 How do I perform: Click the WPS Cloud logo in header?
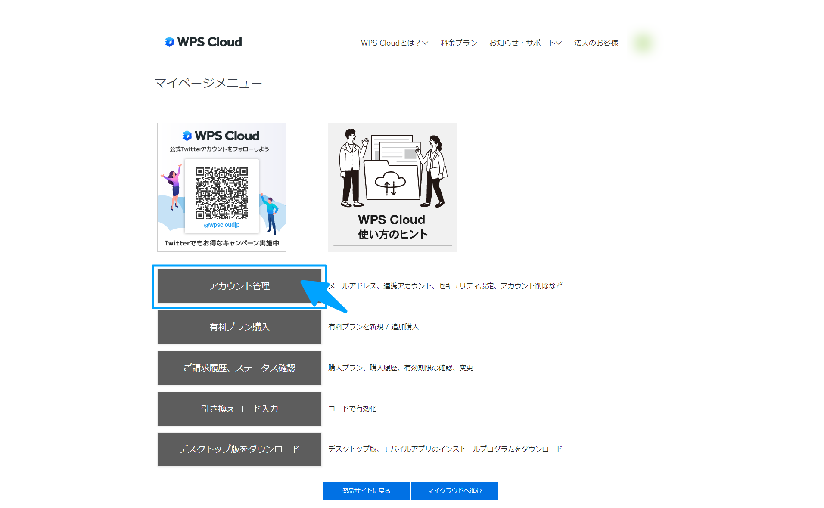tap(203, 42)
